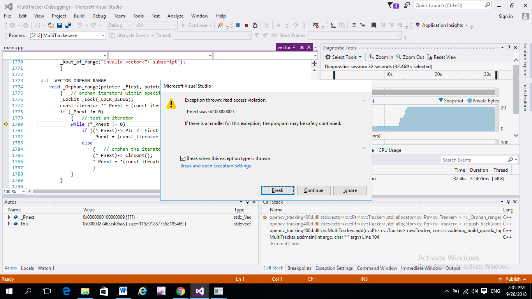Close the vector document tab
Image resolution: width=532 pixels, height=299 pixels.
[309, 47]
